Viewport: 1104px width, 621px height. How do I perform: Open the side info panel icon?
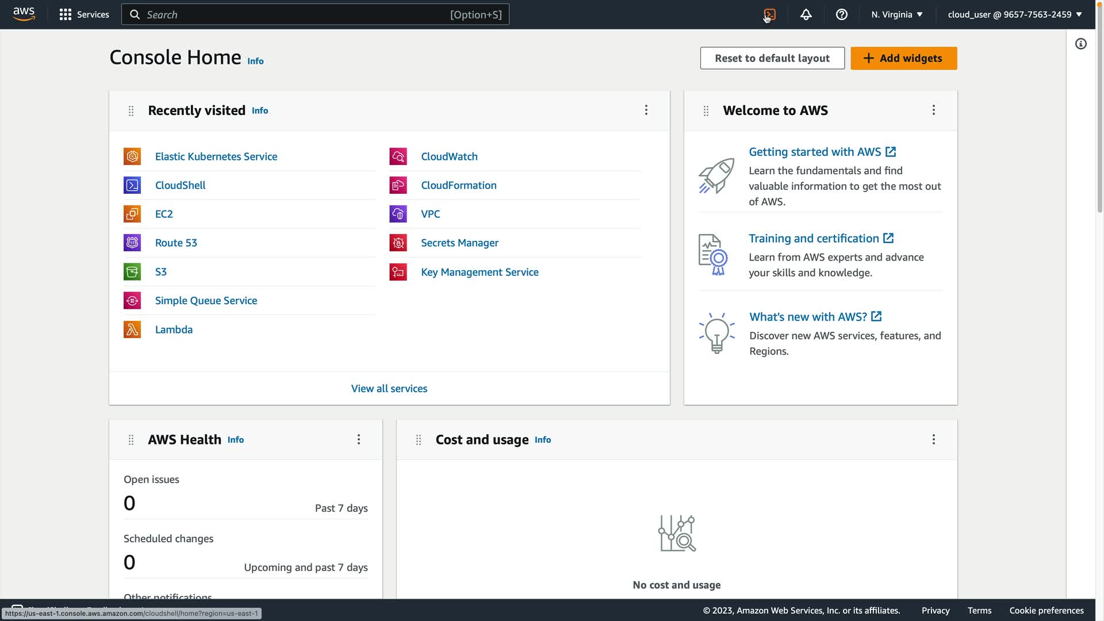tap(1081, 44)
